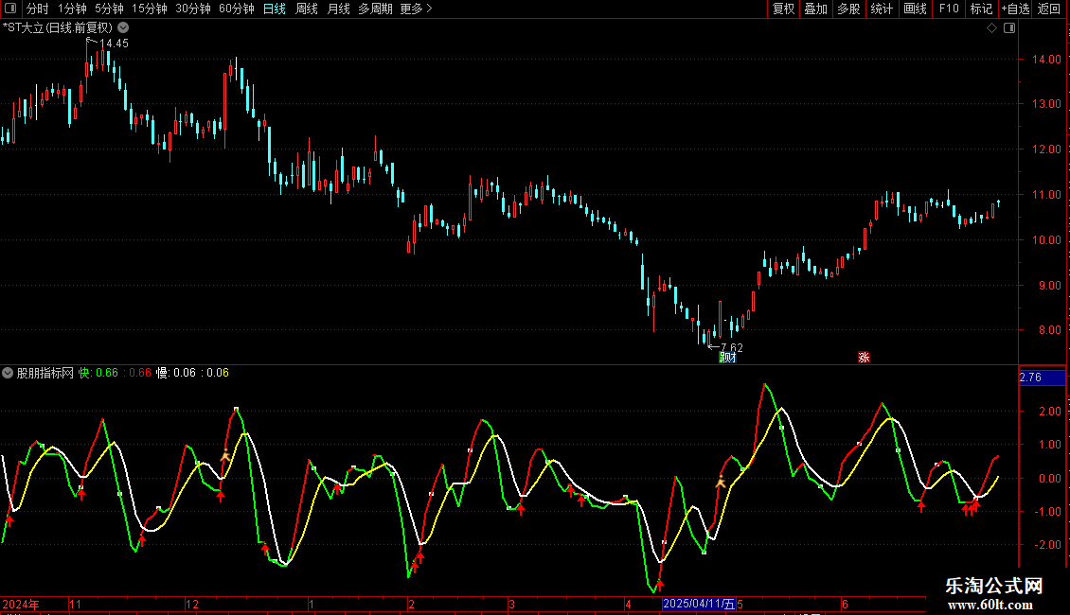Select the 15分钟 period tab
This screenshot has height=615, width=1070.
tap(150, 9)
